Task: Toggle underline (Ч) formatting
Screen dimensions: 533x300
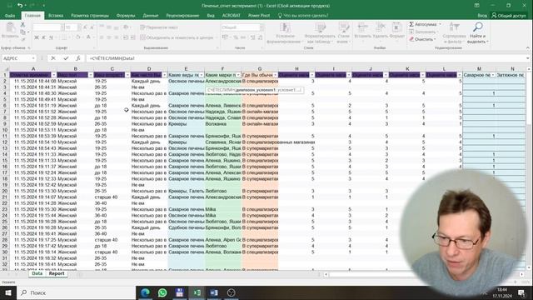Action: [x=51, y=37]
